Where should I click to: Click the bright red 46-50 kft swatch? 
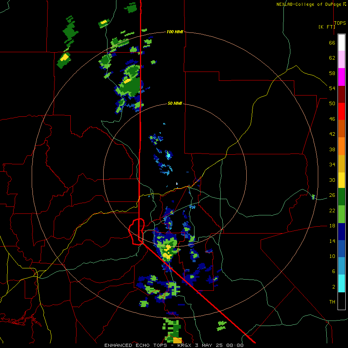coord(341,111)
